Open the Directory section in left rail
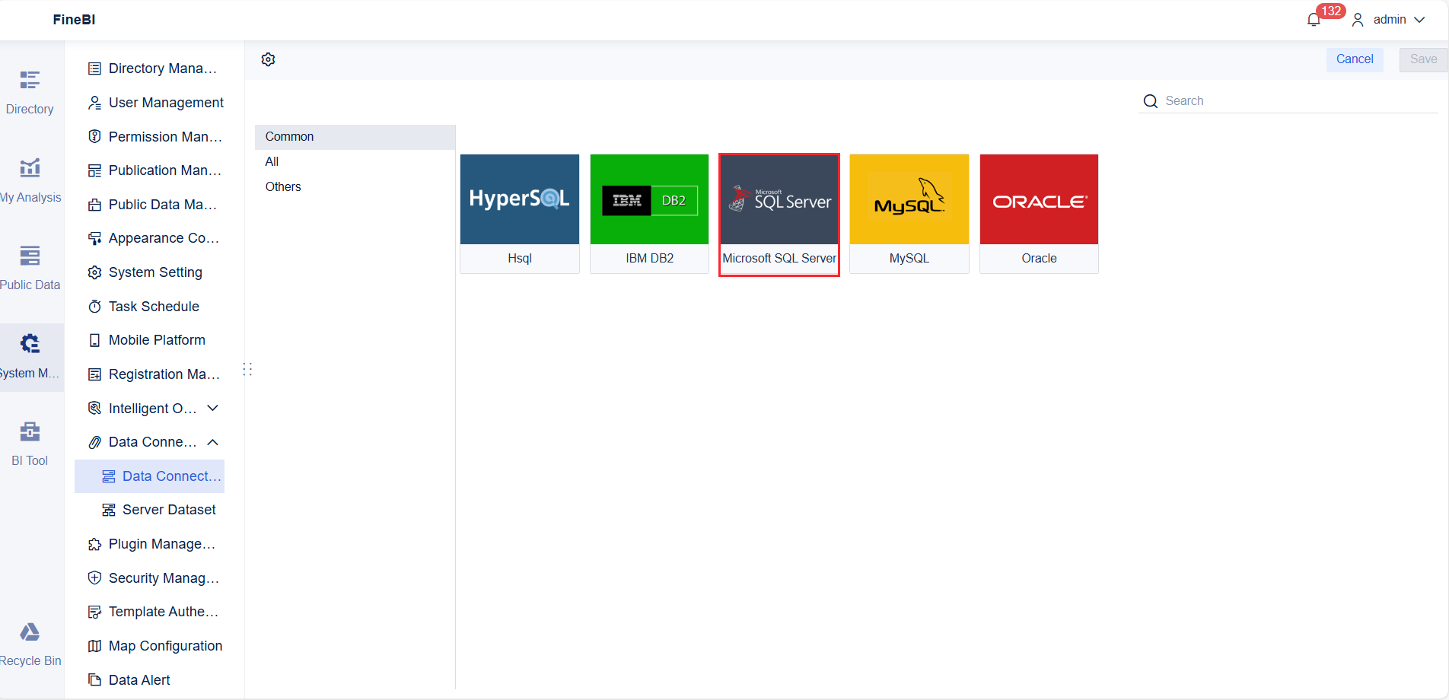The width and height of the screenshot is (1449, 700). coord(30,93)
